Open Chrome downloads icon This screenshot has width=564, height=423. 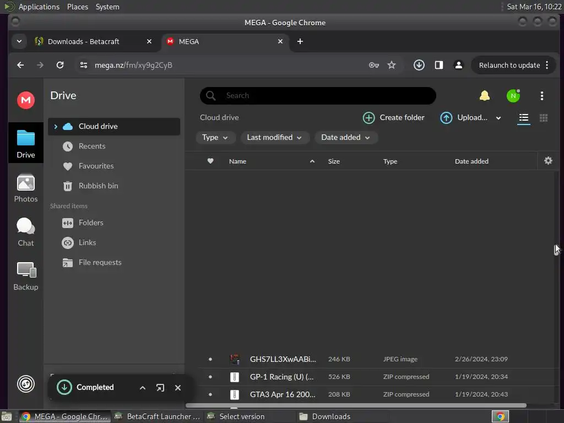tap(419, 65)
